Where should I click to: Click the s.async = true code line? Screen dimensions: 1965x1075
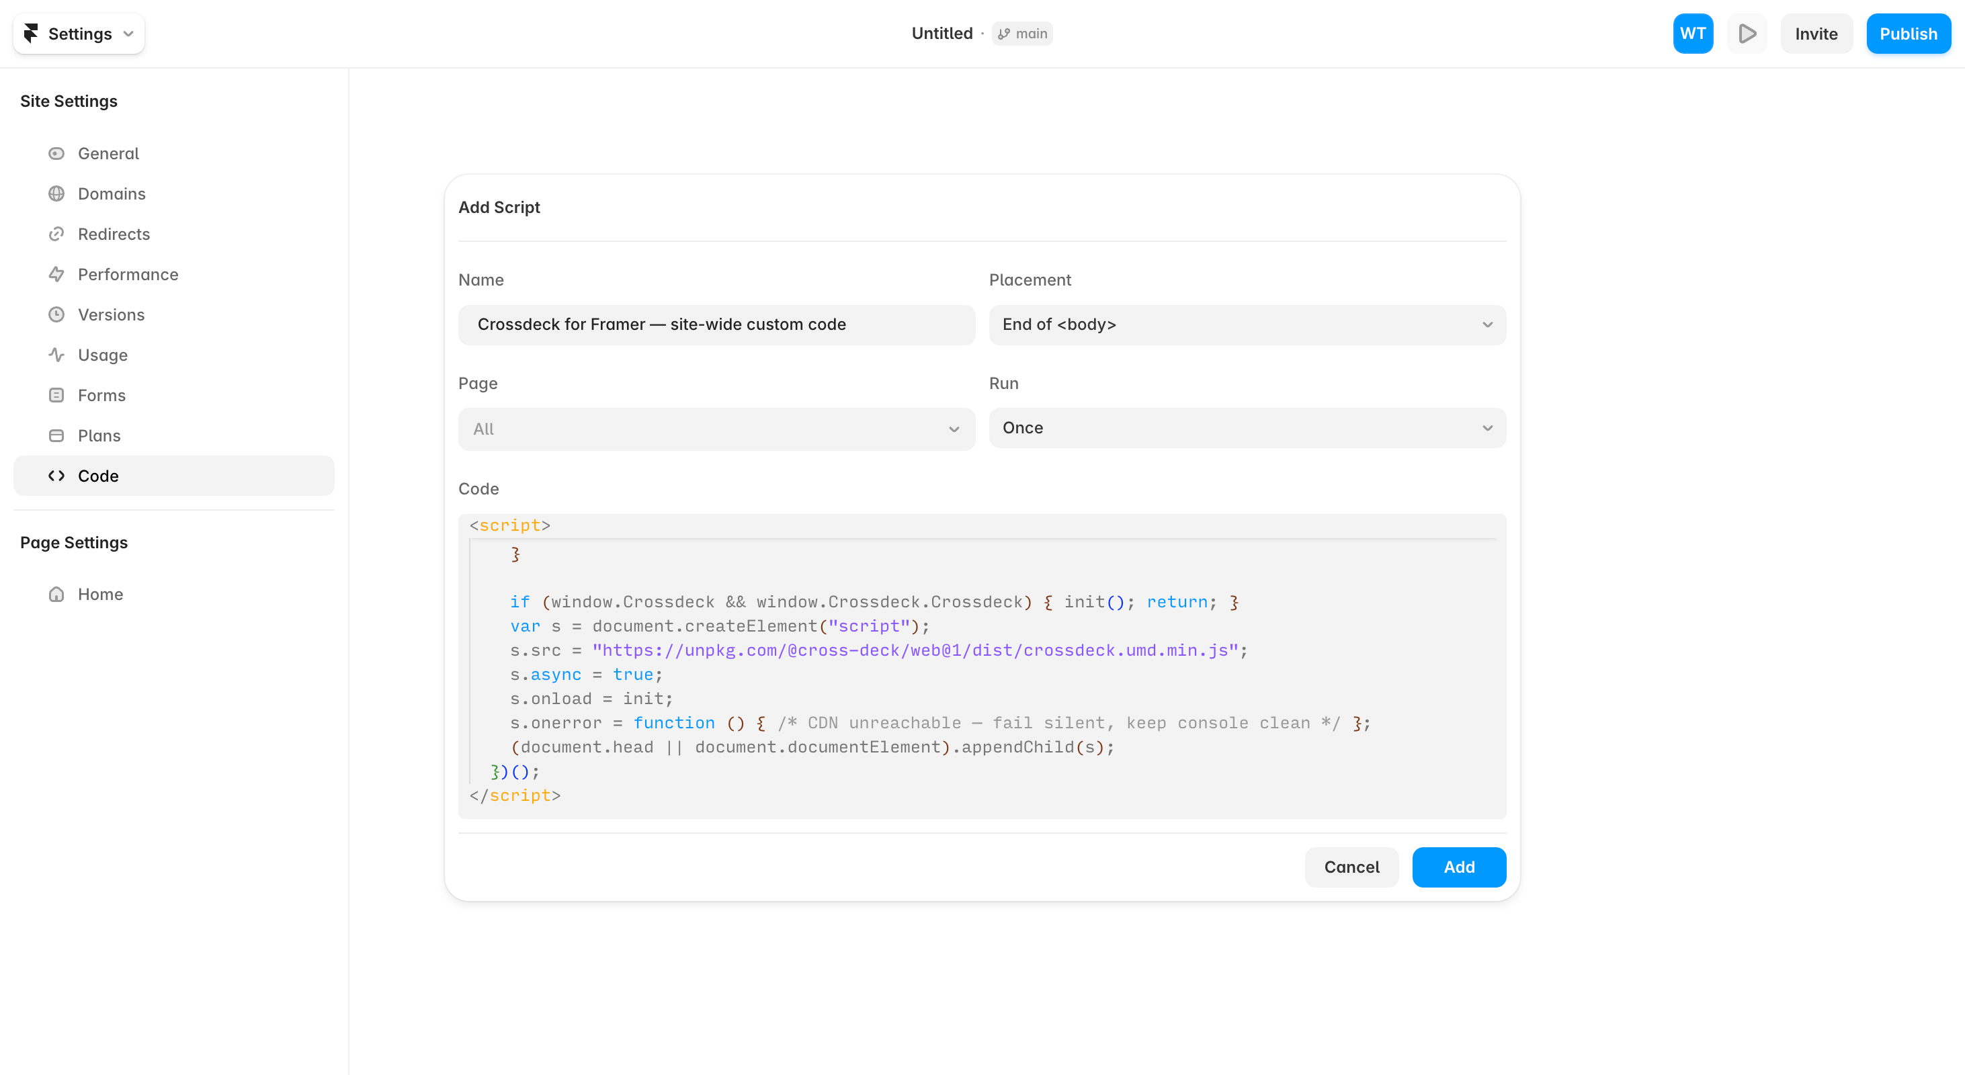(x=587, y=675)
